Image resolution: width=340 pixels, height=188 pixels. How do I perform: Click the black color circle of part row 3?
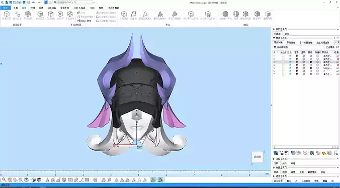point(311,62)
